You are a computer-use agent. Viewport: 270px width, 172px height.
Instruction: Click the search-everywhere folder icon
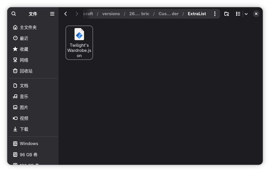tap(226, 14)
